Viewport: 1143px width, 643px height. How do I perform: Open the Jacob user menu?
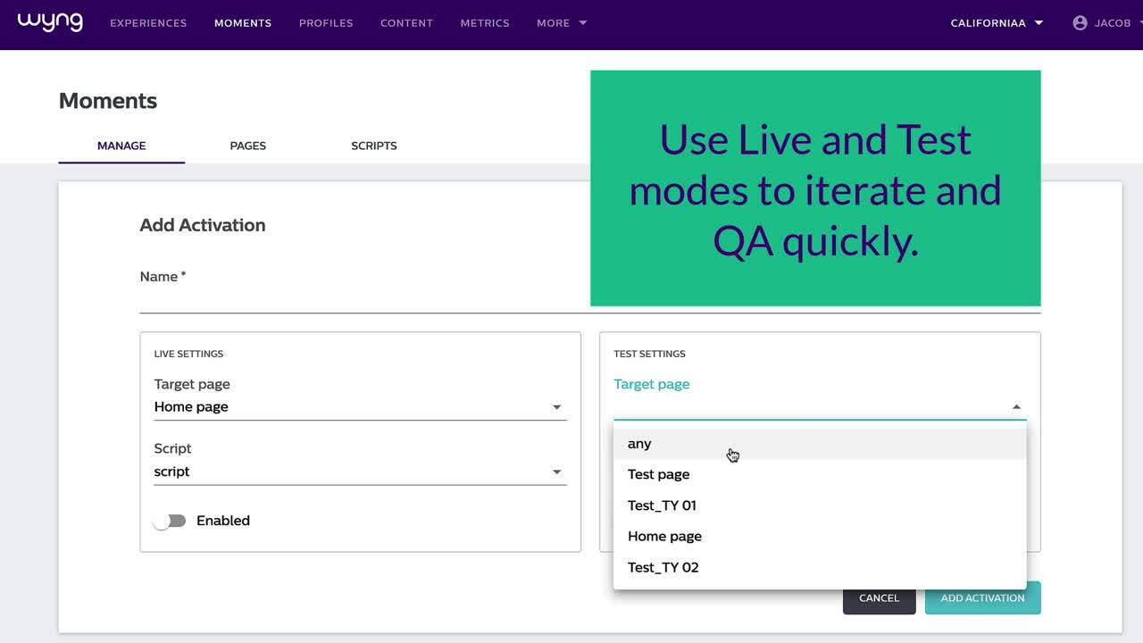point(1107,23)
